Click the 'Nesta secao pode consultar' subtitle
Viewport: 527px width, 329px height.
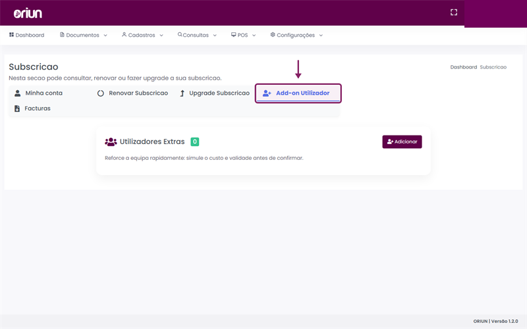(115, 78)
